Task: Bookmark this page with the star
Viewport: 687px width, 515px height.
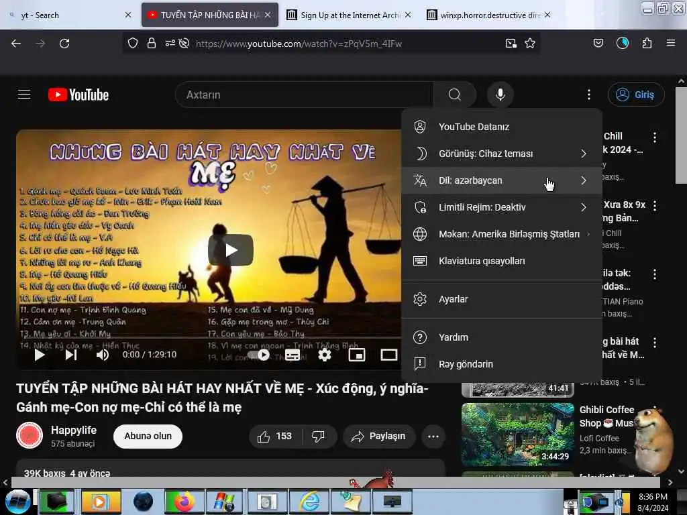Action: click(530, 44)
